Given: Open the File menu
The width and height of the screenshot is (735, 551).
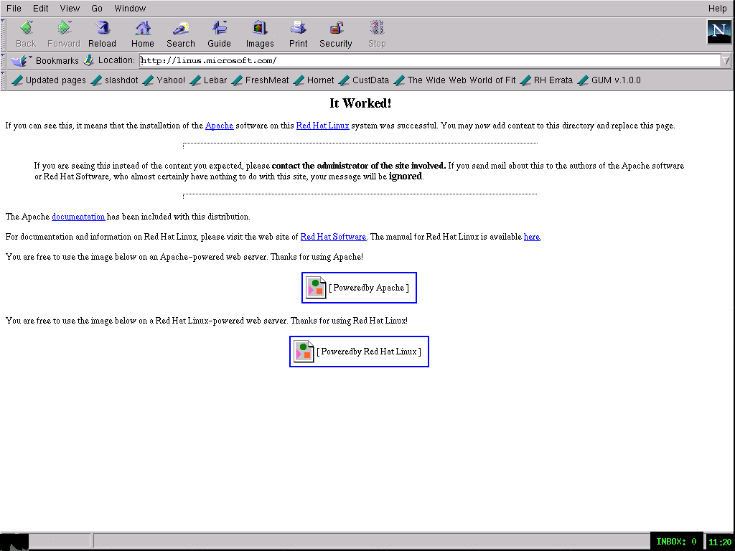Looking at the screenshot, I should [14, 9].
